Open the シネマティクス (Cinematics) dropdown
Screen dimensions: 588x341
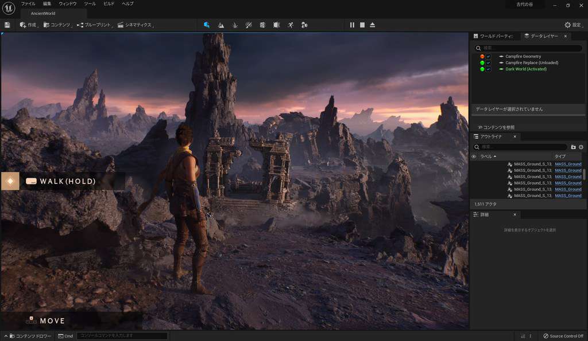coord(135,25)
